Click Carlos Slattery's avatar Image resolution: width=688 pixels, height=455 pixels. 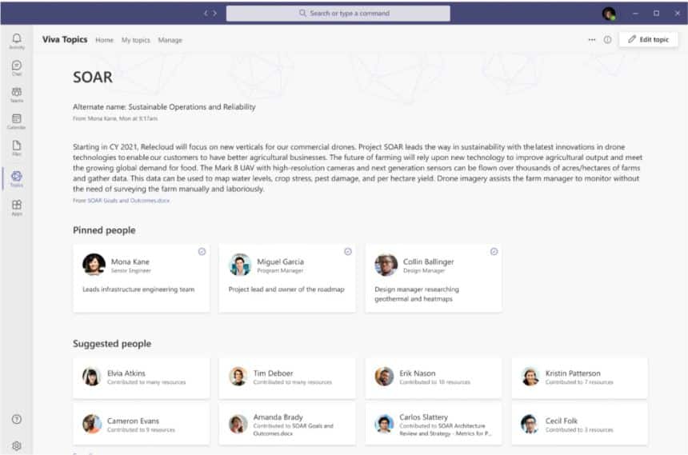click(x=384, y=424)
